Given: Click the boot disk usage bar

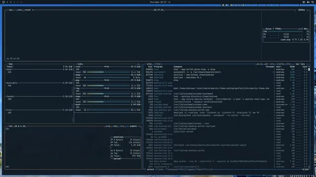Looking at the screenshot, I should pos(109,110).
